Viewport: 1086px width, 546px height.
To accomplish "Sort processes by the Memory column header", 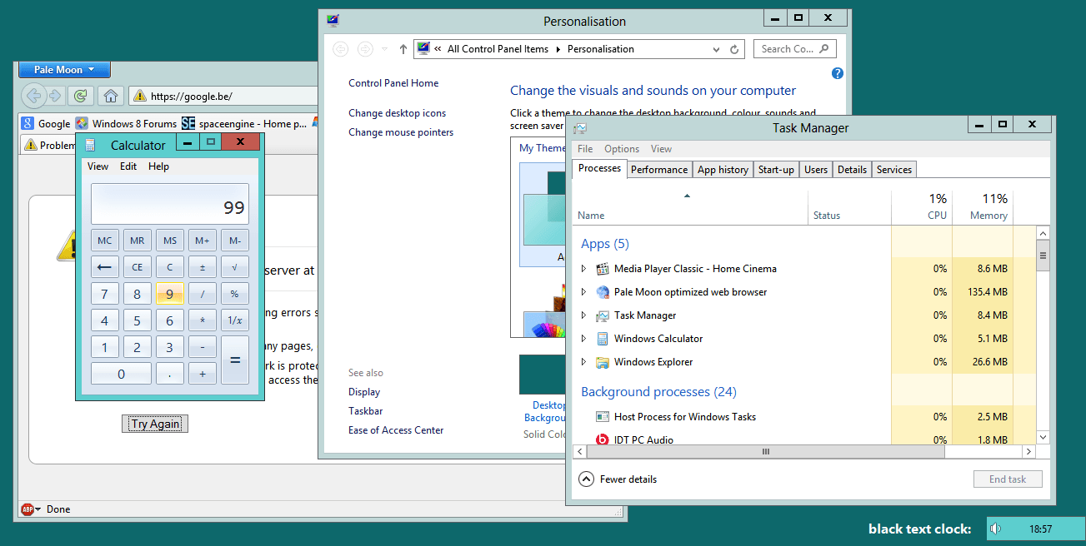I will pos(983,206).
